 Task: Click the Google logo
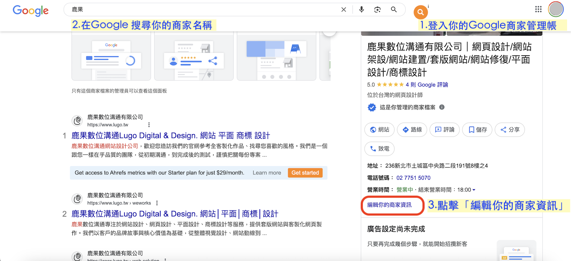pyautogui.click(x=31, y=10)
